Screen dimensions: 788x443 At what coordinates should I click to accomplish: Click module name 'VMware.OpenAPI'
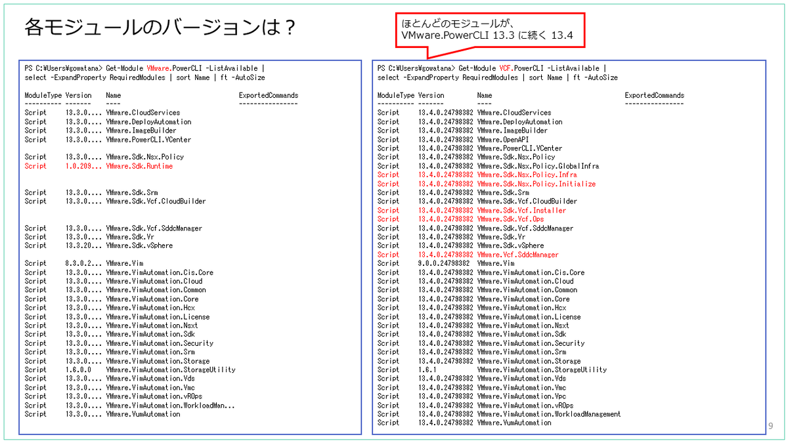click(x=503, y=139)
